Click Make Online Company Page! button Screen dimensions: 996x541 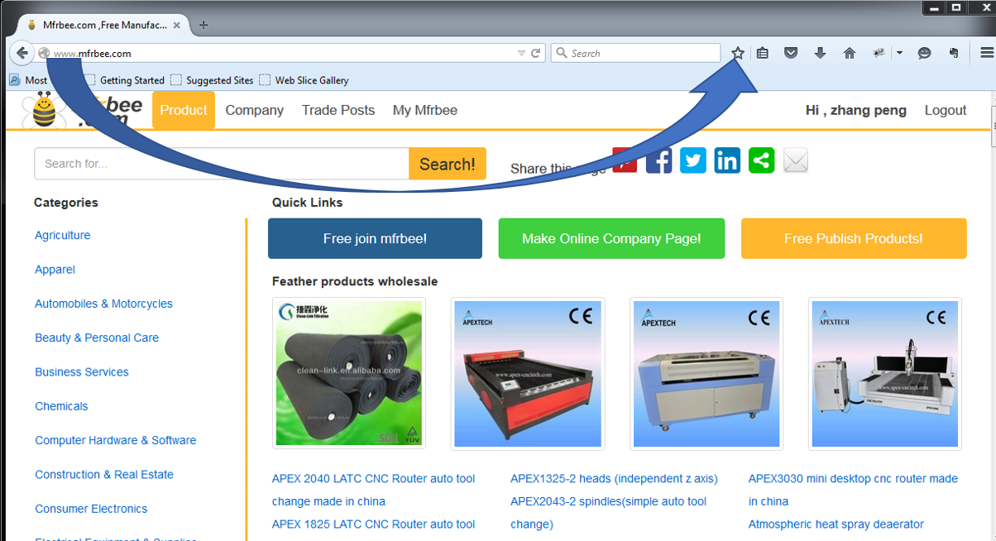(x=611, y=238)
